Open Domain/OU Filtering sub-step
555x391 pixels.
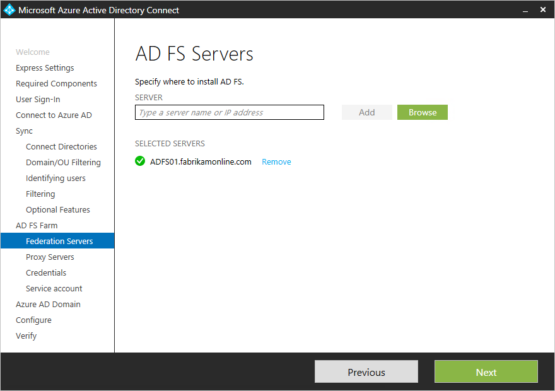63,163
